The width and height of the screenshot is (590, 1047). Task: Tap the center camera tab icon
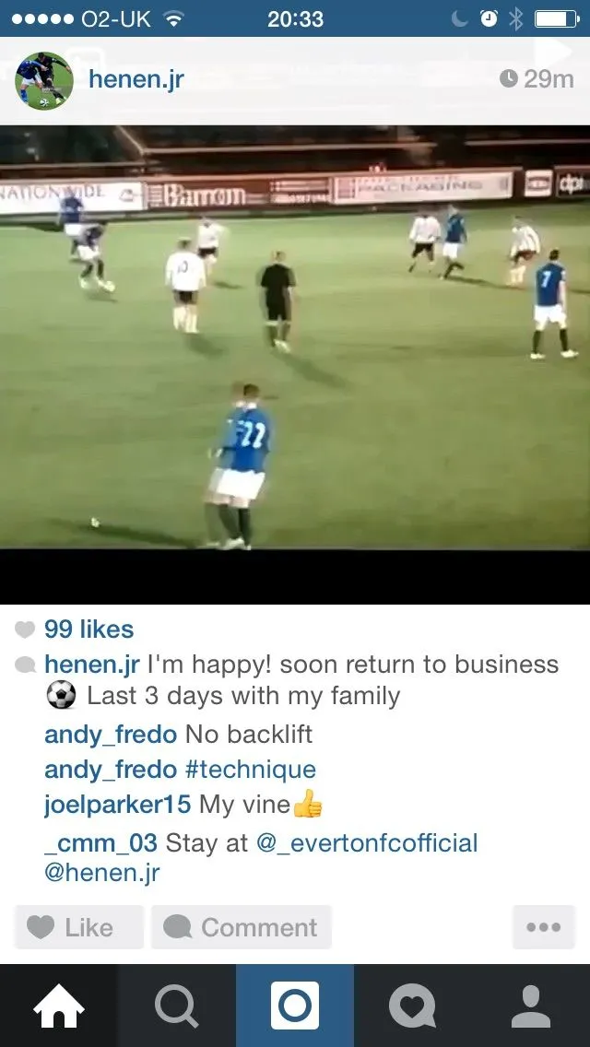295,1006
